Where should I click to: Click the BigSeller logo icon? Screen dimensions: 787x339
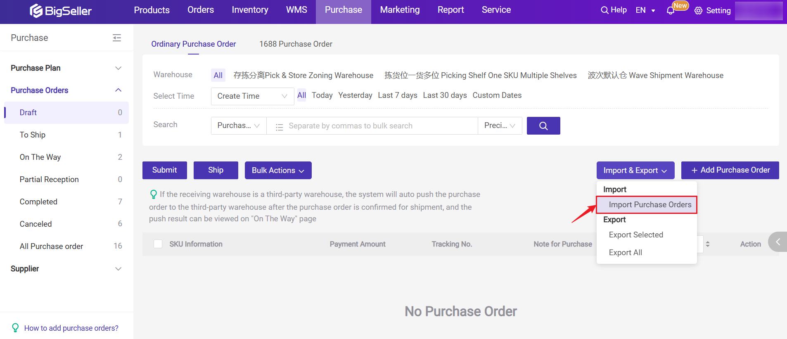coord(36,11)
